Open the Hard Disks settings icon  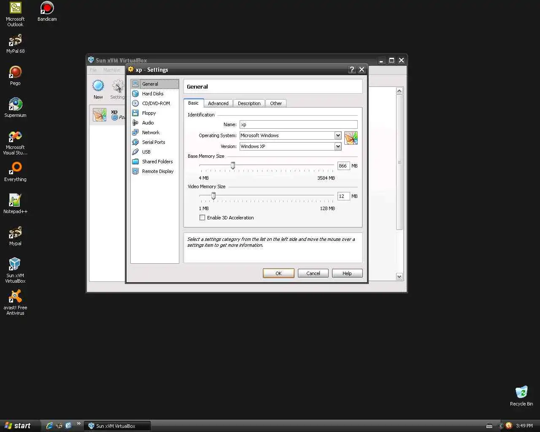tap(135, 94)
